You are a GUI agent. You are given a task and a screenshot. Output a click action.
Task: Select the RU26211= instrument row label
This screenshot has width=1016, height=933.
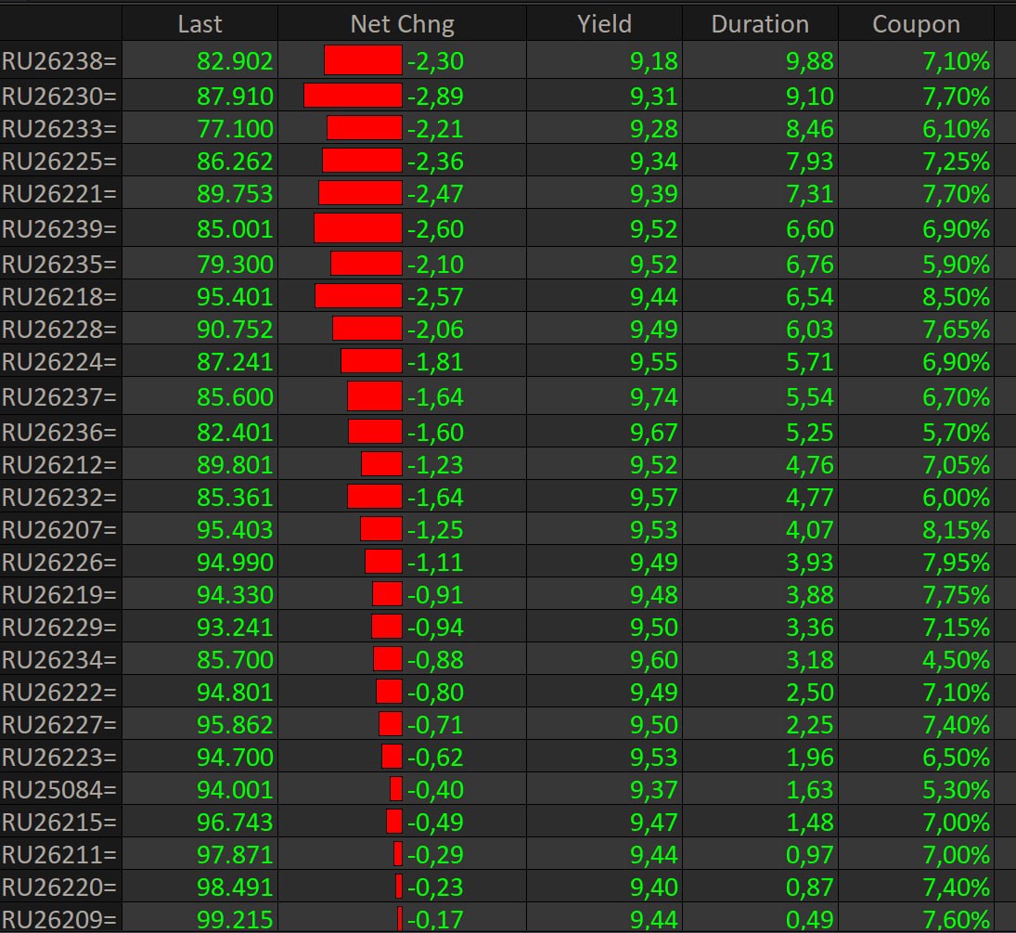point(59,854)
